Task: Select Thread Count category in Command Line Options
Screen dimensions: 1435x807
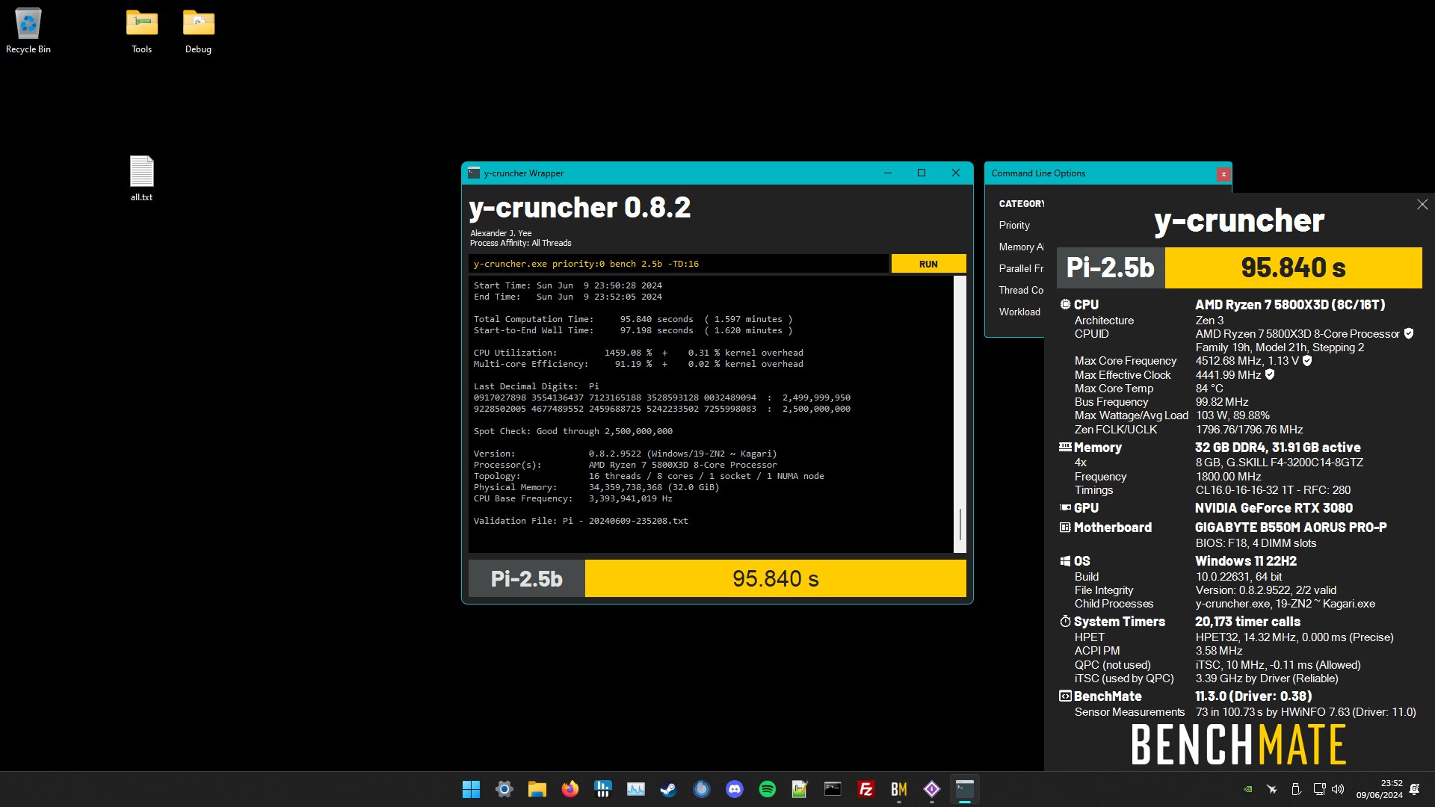Action: (1021, 290)
